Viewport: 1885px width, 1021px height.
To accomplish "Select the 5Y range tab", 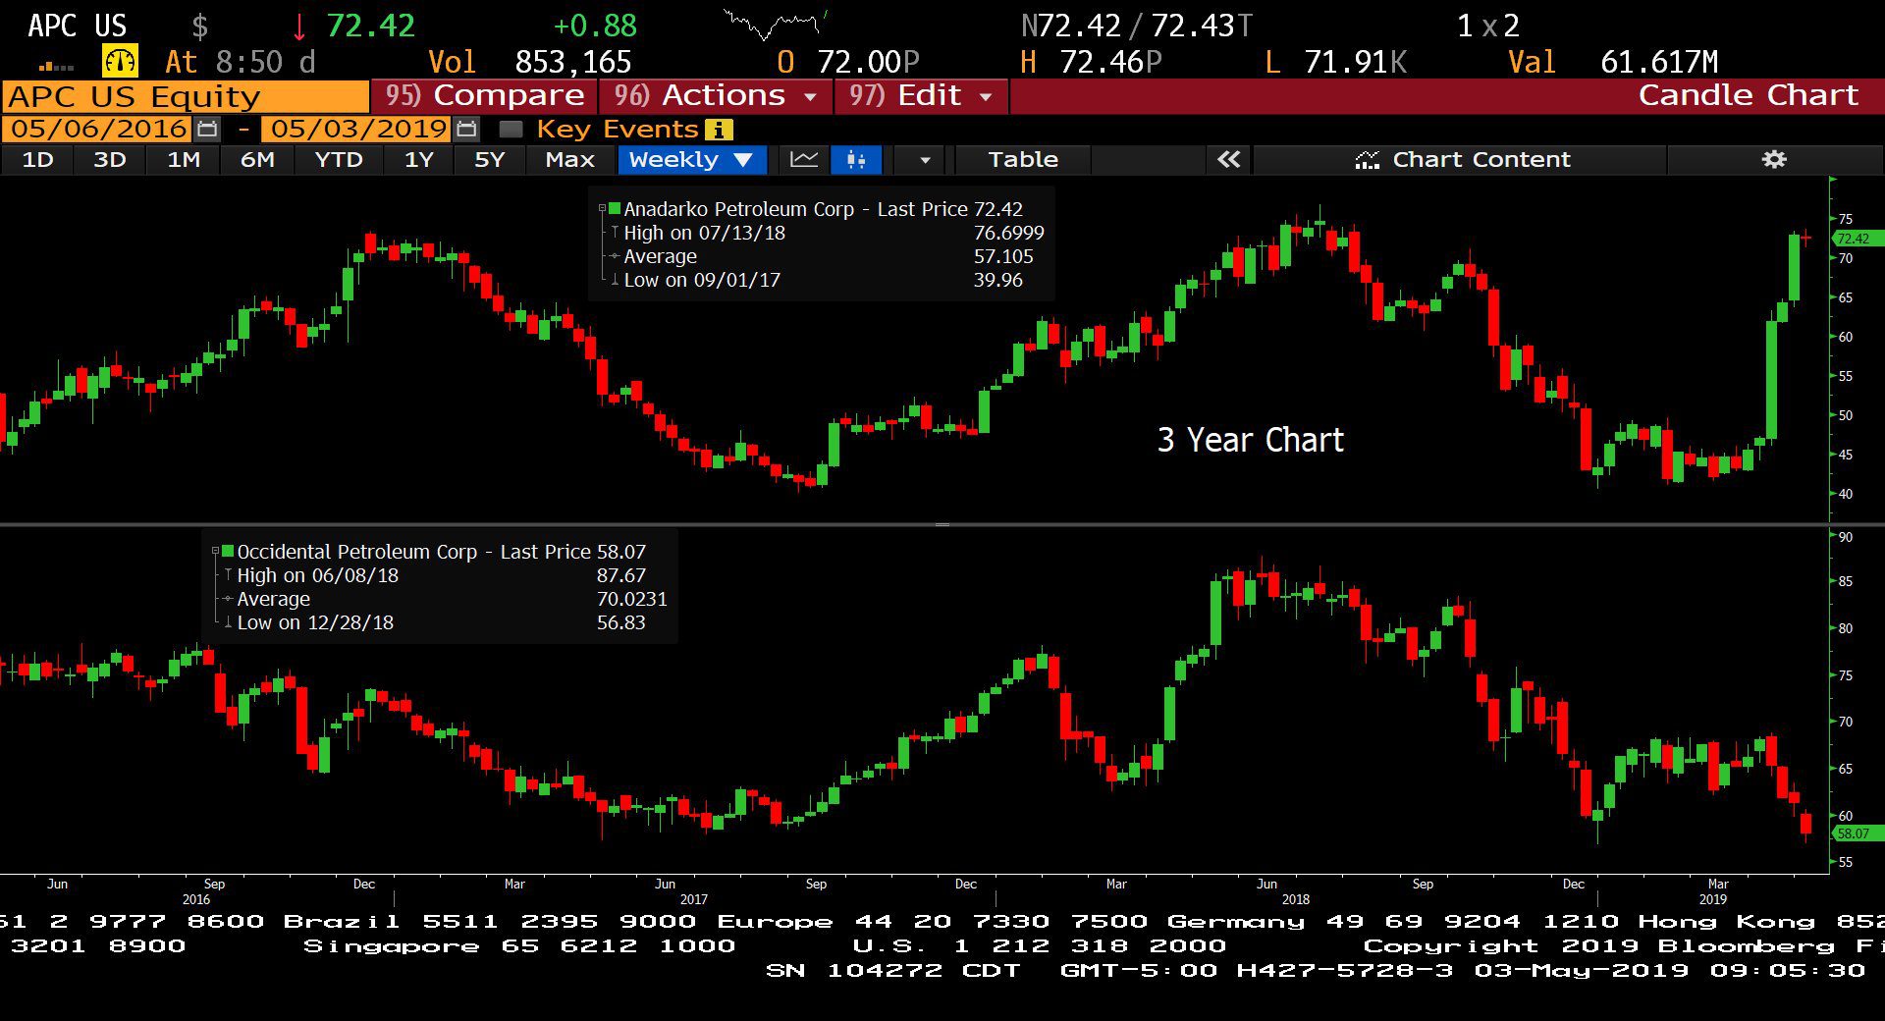I will tap(489, 160).
